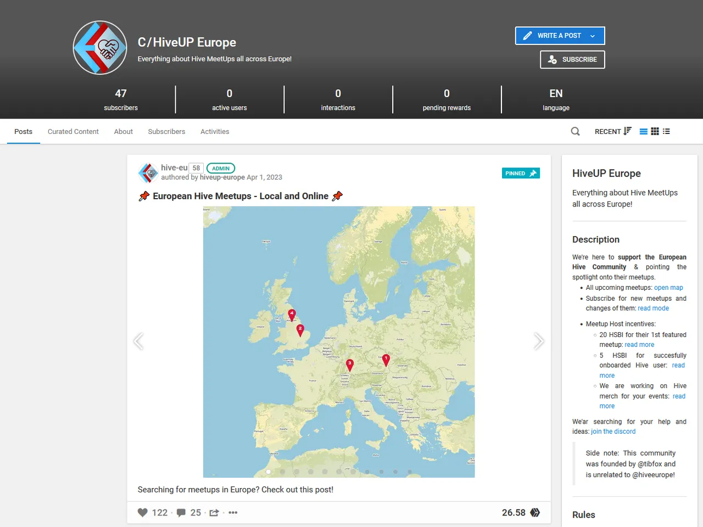Screen dimensions: 703x527
Task: Click the ADMIN role badge
Action: pyautogui.click(x=221, y=169)
